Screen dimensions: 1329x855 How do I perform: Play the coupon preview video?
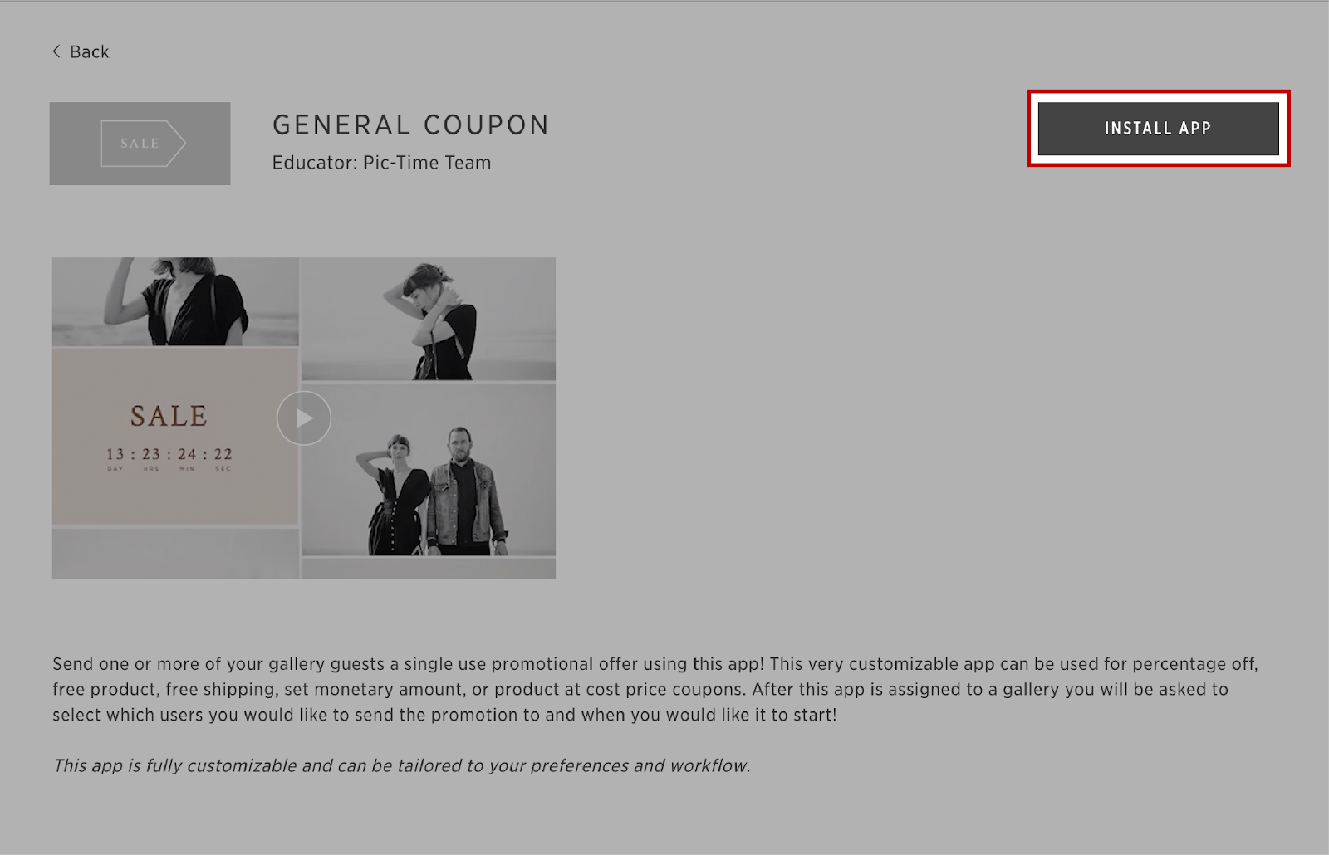tap(304, 418)
